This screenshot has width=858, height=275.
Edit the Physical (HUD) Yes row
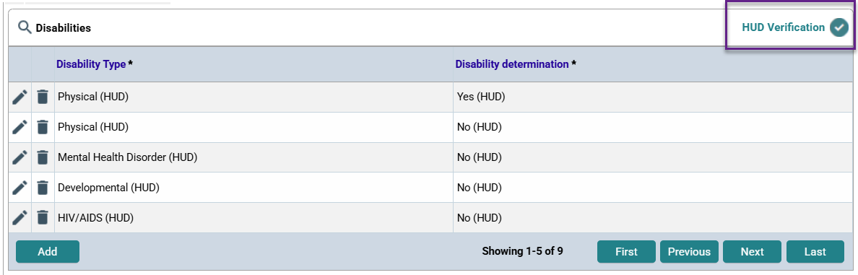[x=19, y=97]
